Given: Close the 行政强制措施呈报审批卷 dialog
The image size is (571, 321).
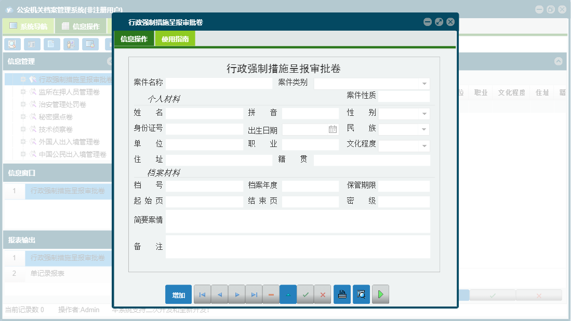Looking at the screenshot, I should click(x=450, y=22).
